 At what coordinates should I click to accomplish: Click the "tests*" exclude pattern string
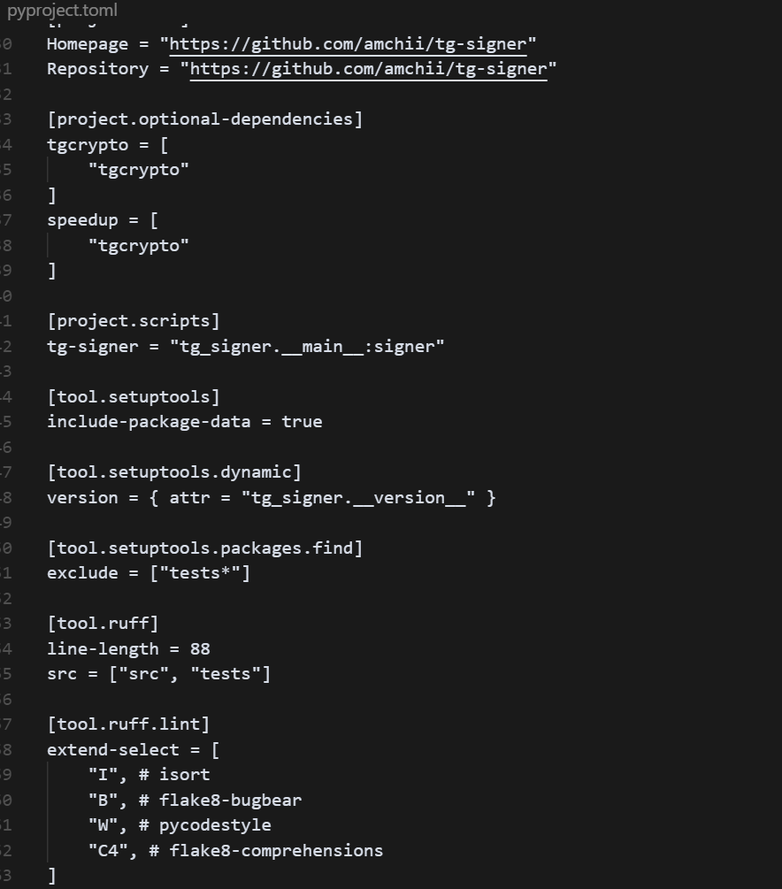200,573
